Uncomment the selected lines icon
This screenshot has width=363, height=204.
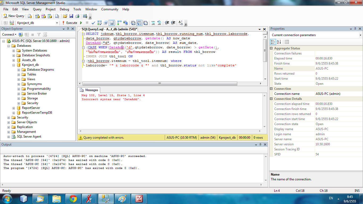coord(159,23)
